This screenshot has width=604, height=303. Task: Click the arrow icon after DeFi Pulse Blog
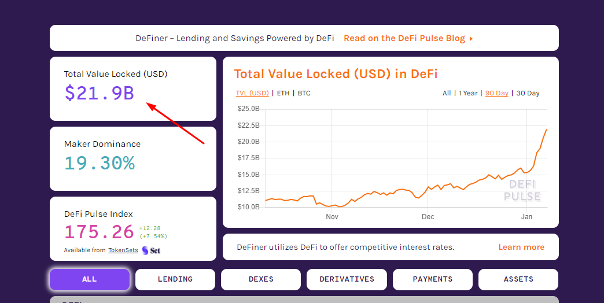coord(471,39)
